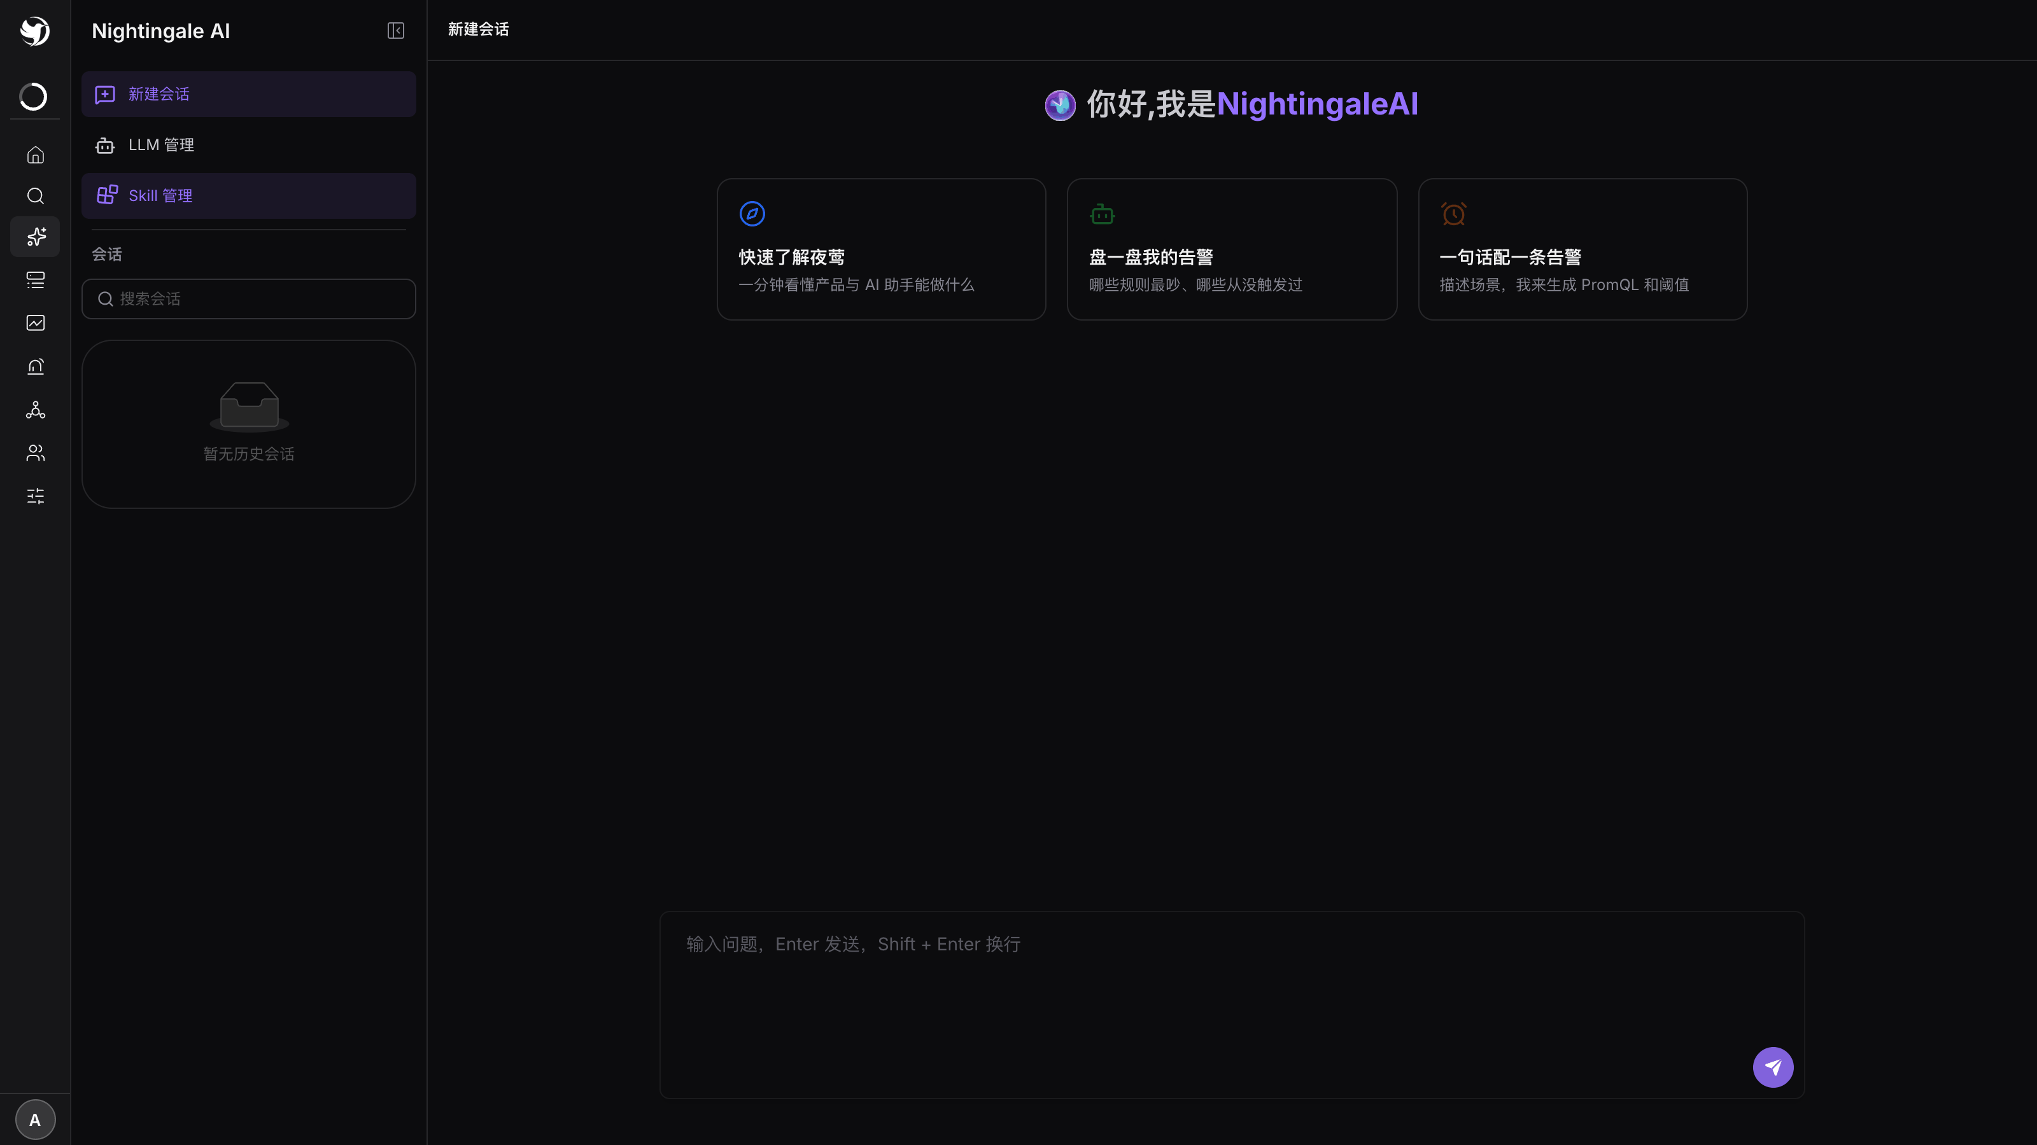Open the home icon in left rail
Viewport: 2037px width, 1145px height.
[36, 155]
